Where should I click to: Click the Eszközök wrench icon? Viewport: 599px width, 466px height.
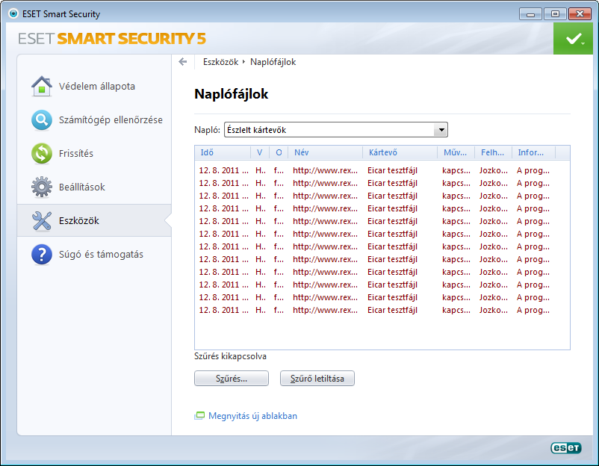[x=42, y=220]
